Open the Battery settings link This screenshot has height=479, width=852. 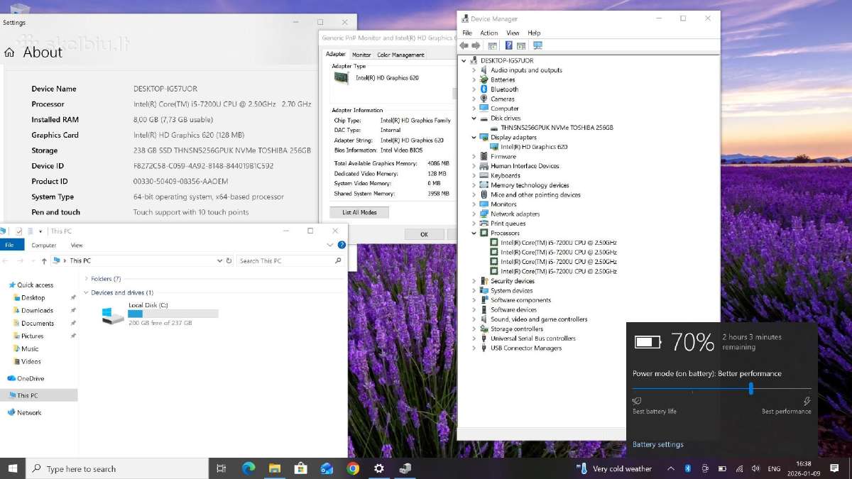pos(658,444)
